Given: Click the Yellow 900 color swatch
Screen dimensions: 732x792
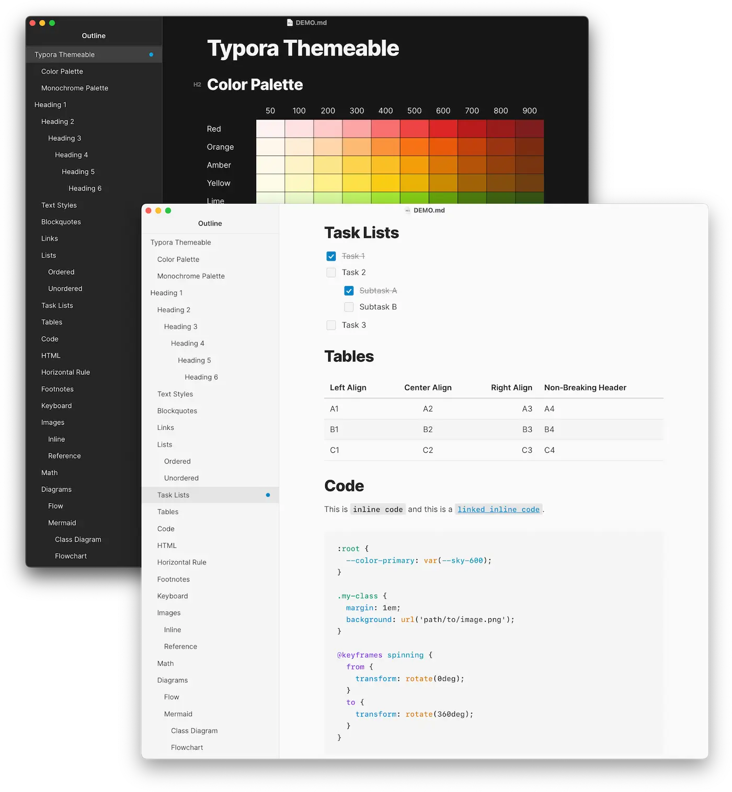Looking at the screenshot, I should pos(530,183).
